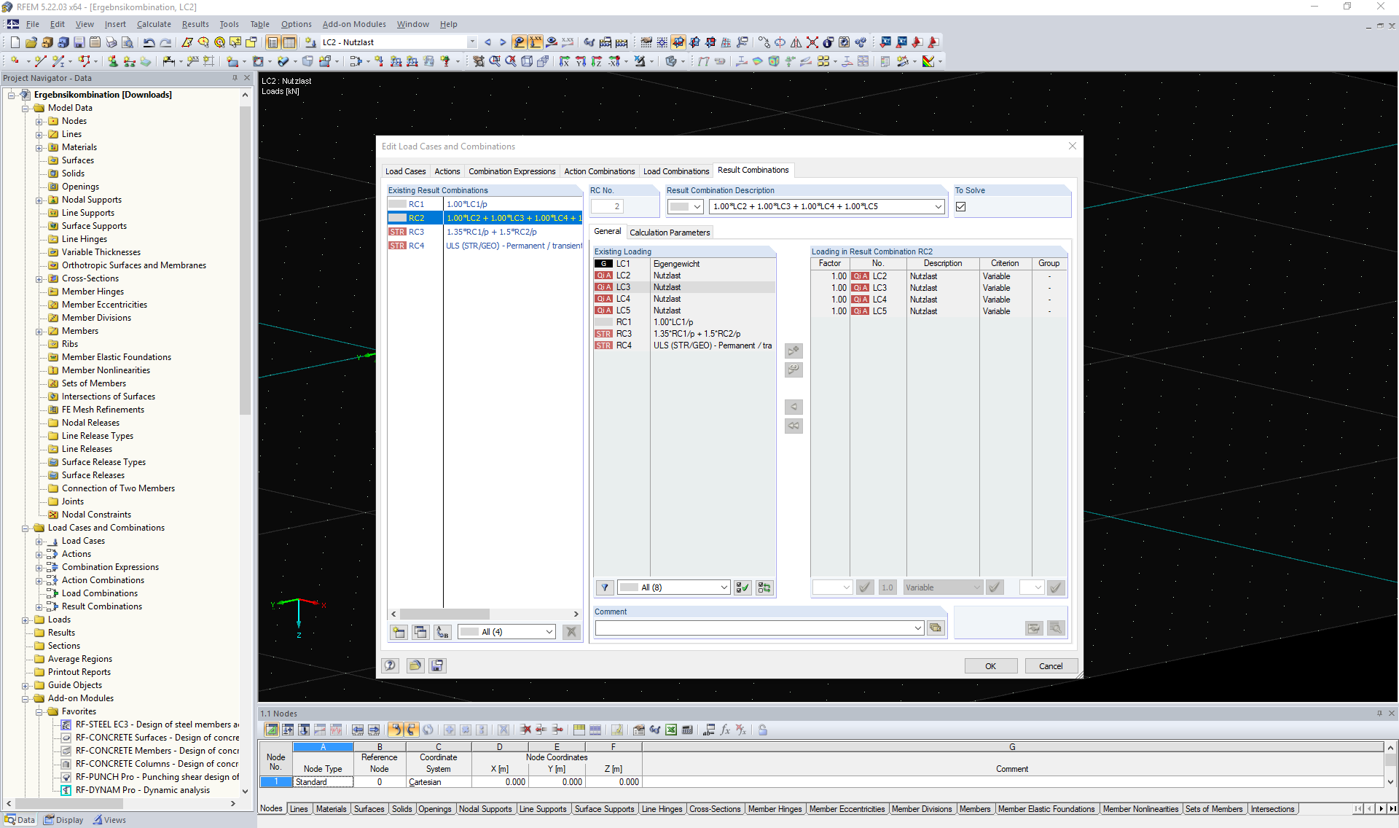Click the OK button to confirm changes
Screen dimensions: 1399x828
(x=990, y=665)
